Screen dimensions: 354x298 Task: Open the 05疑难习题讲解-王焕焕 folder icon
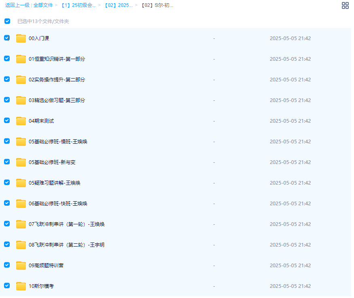tap(21, 183)
